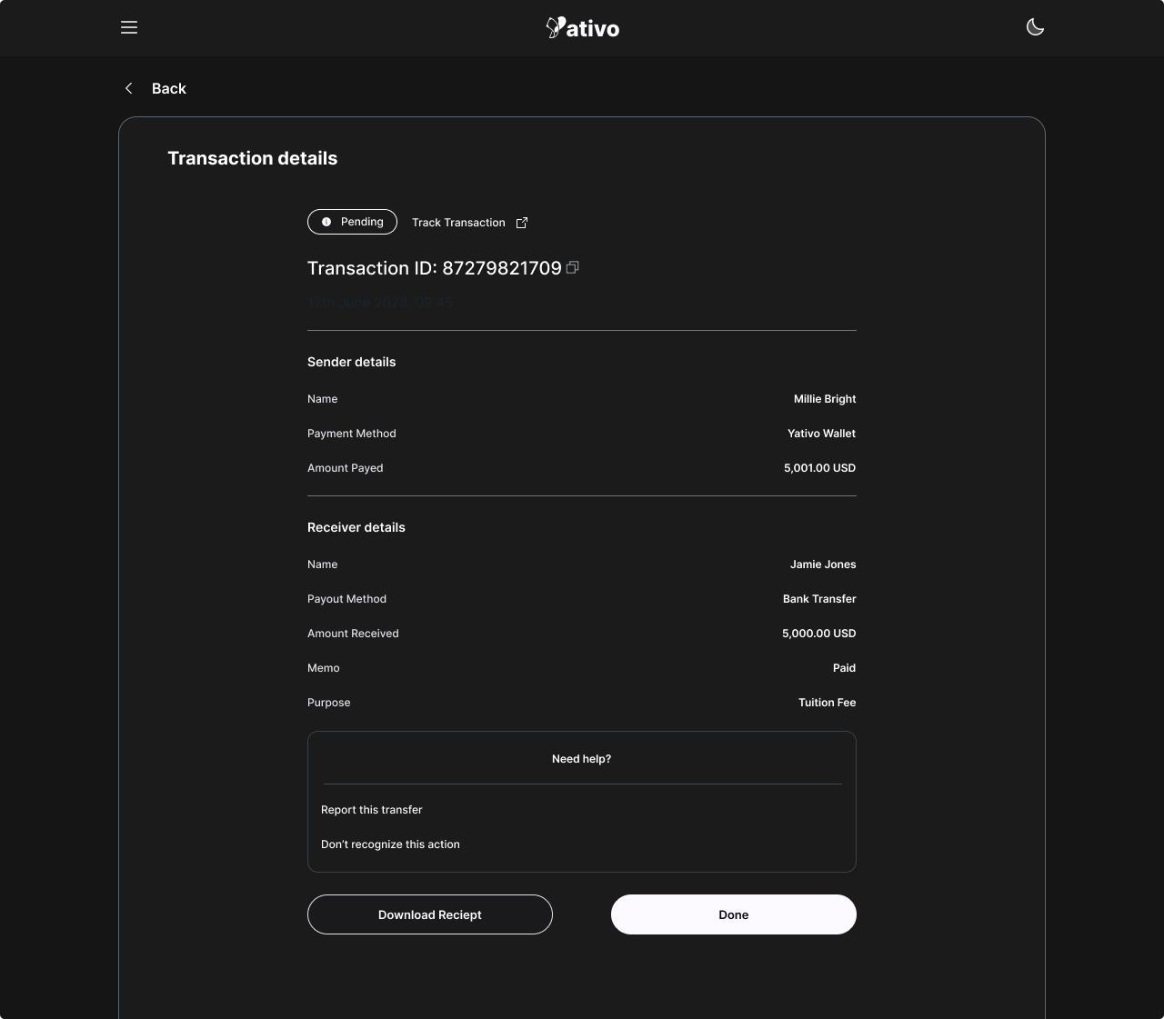Click the Payout Method label

pos(346,599)
